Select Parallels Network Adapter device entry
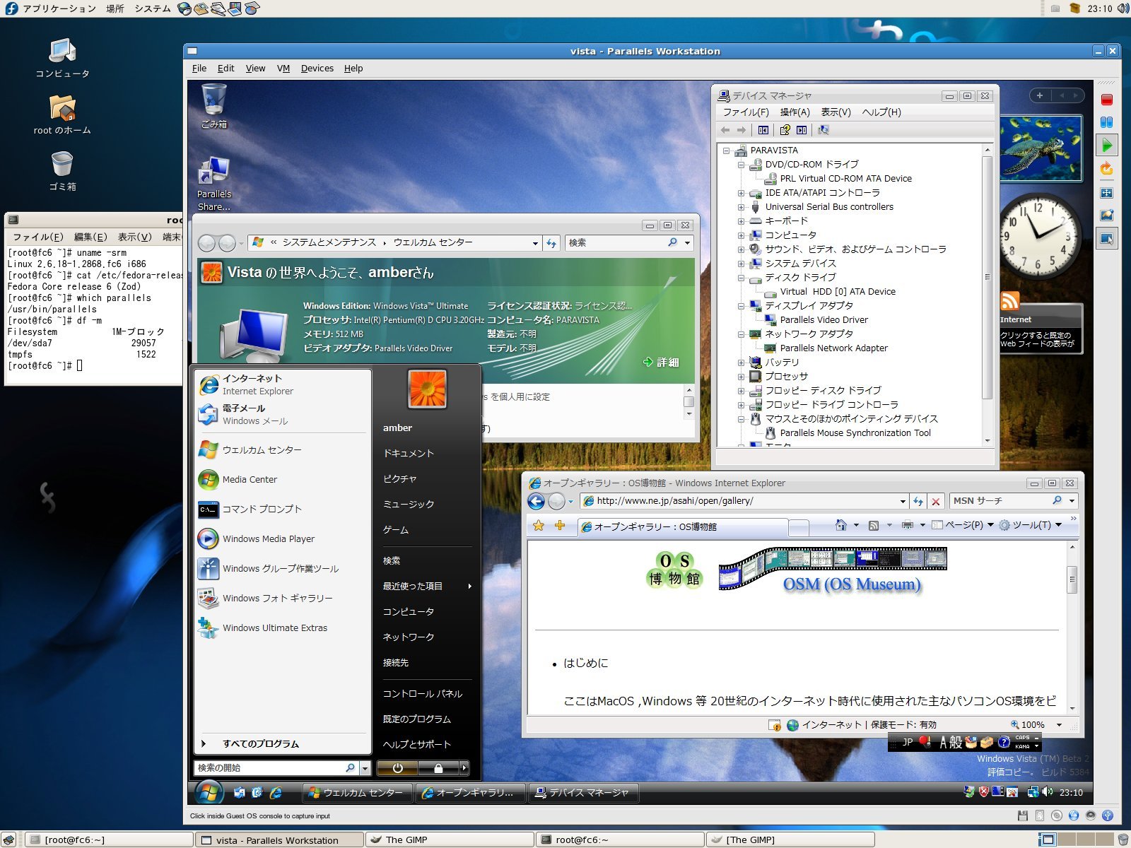 tap(833, 348)
